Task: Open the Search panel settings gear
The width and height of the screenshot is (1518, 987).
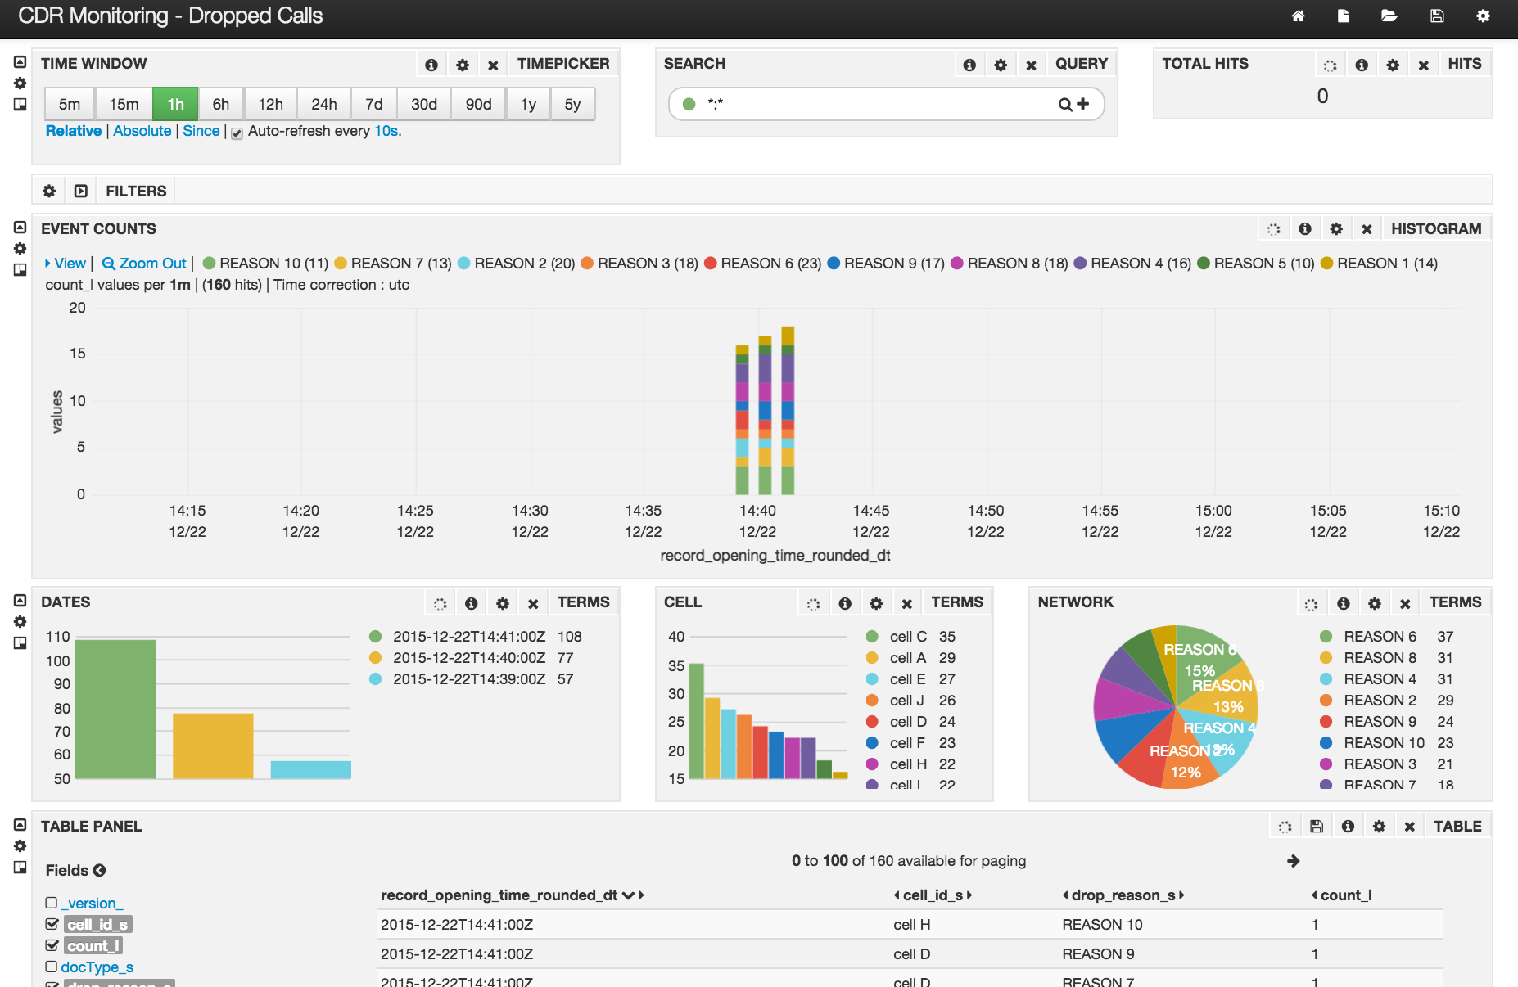Action: click(1001, 63)
